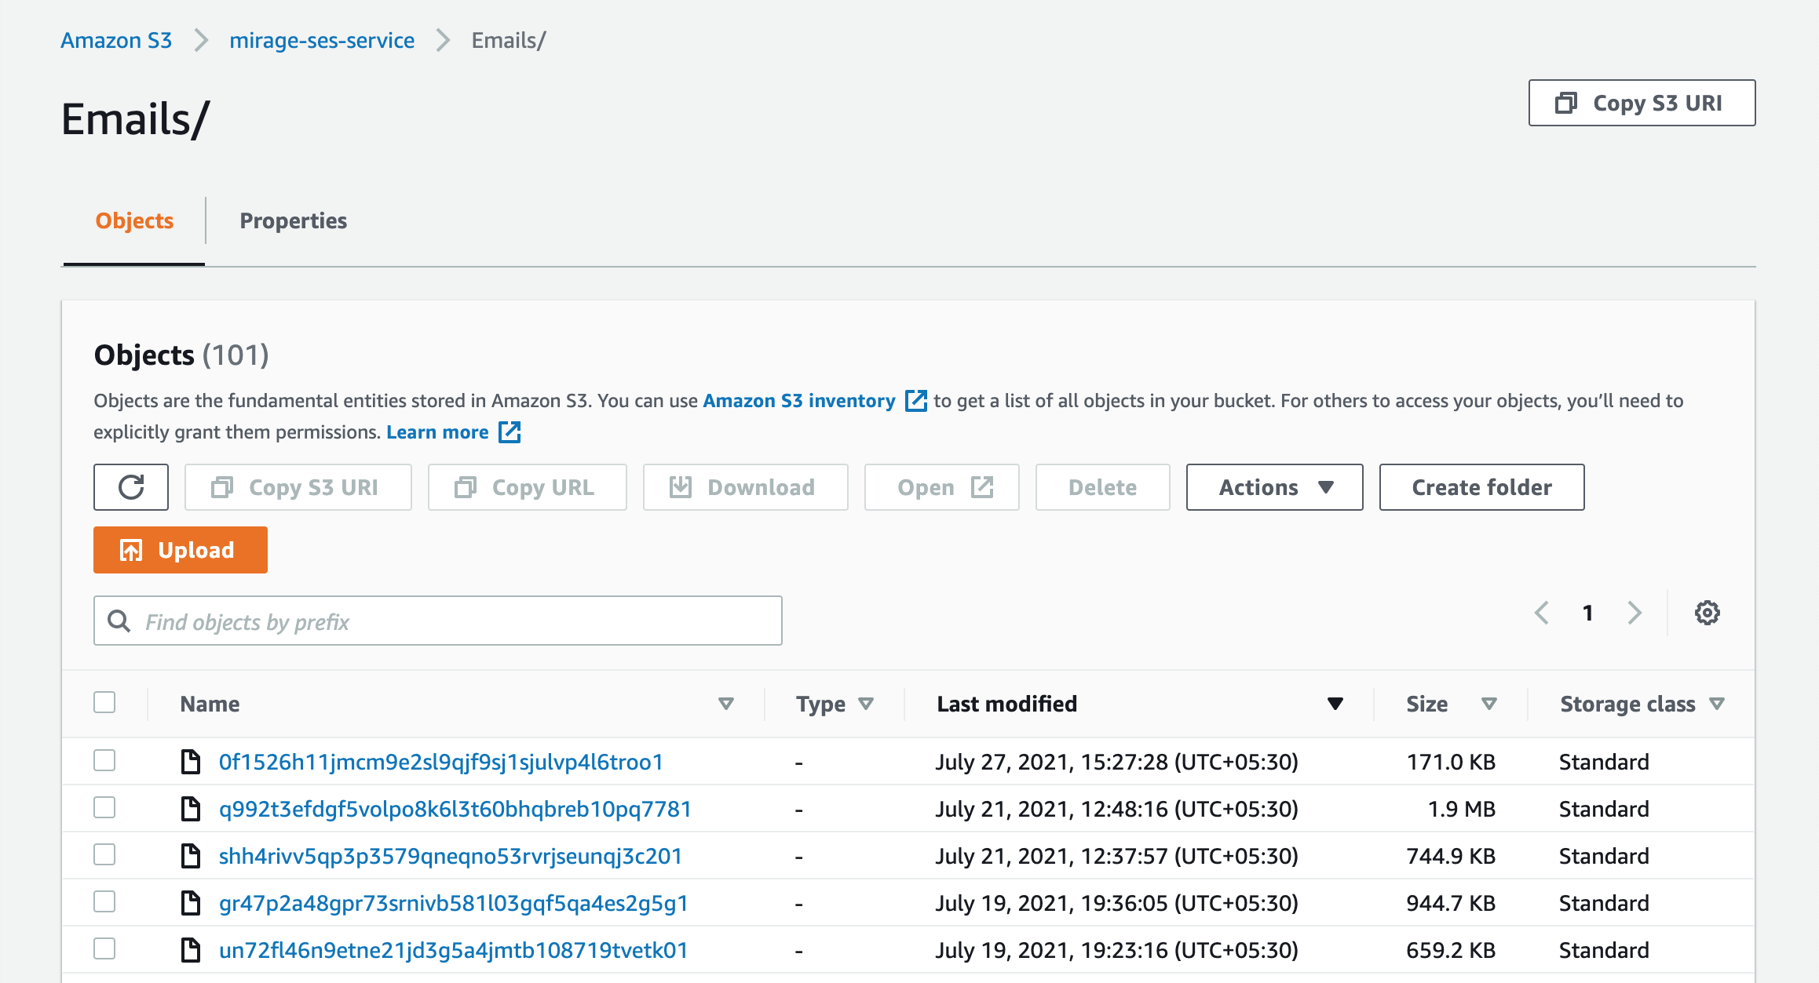
Task: Click file icon for shh4rivv5qp3p3579qneqno53rvrjseunqj3c201
Action: [x=191, y=855]
